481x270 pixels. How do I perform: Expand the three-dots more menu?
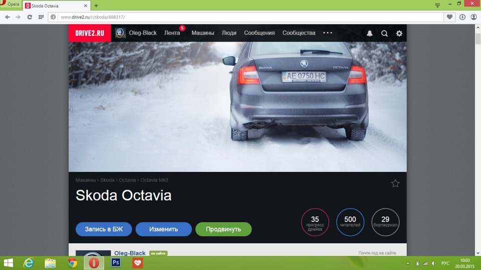click(328, 33)
